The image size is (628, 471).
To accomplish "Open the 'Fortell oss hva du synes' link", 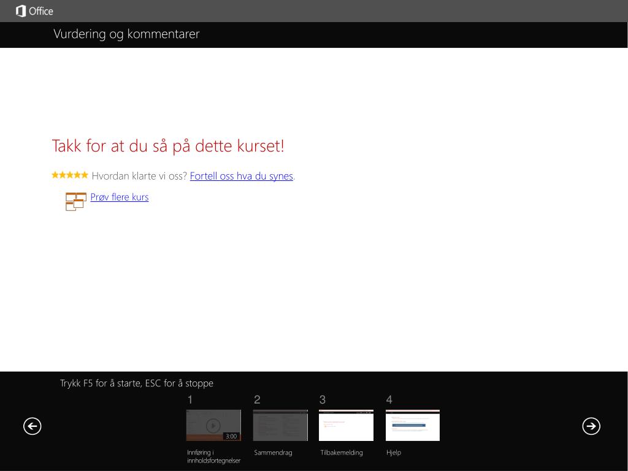I will (x=242, y=176).
